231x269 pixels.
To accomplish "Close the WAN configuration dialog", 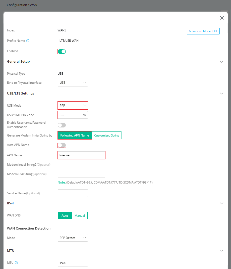I will pyautogui.click(x=222, y=18).
